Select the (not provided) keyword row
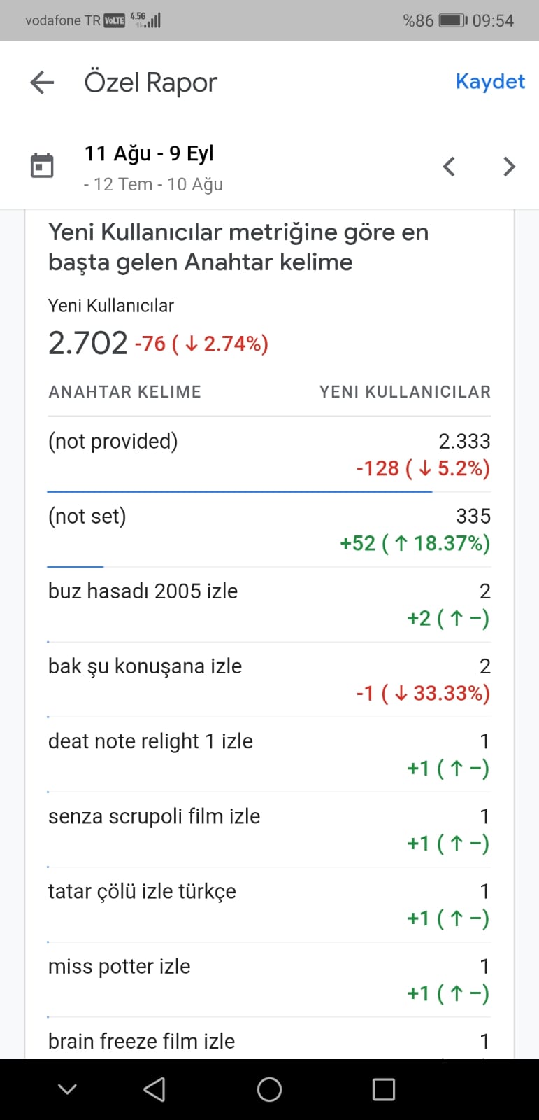The width and height of the screenshot is (539, 1120). (x=269, y=455)
